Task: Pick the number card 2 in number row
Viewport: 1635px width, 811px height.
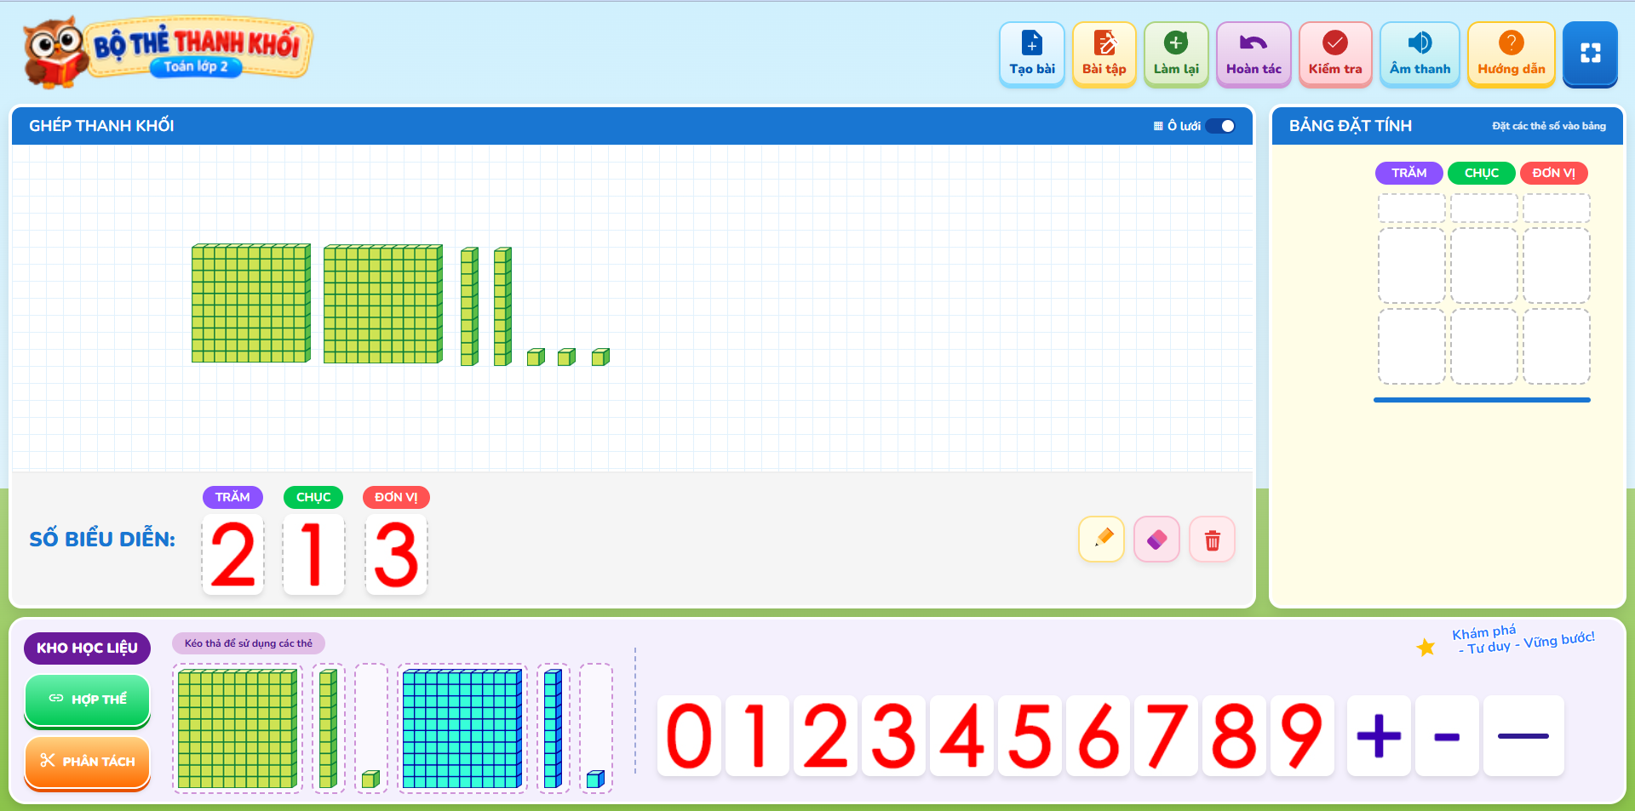Action: 825,736
